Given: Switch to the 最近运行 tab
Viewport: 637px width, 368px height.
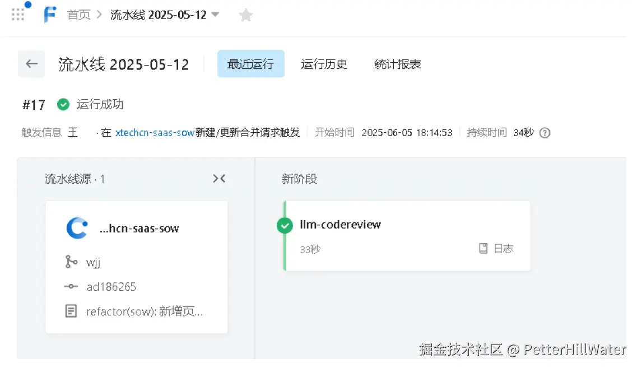Looking at the screenshot, I should coord(250,64).
